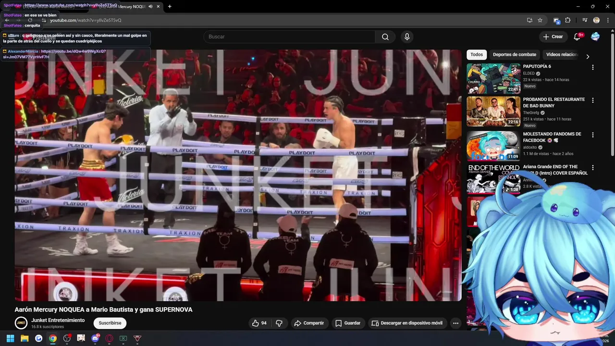Open File Explorer from taskbar
Viewport: 615px width, 346px height.
tap(25, 338)
